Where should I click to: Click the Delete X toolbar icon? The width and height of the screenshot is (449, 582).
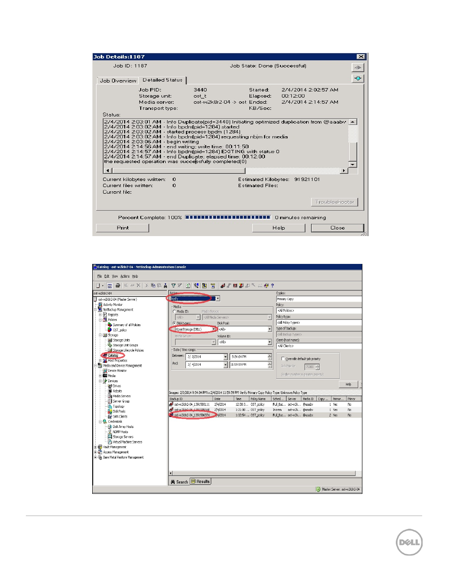pyautogui.click(x=138, y=286)
